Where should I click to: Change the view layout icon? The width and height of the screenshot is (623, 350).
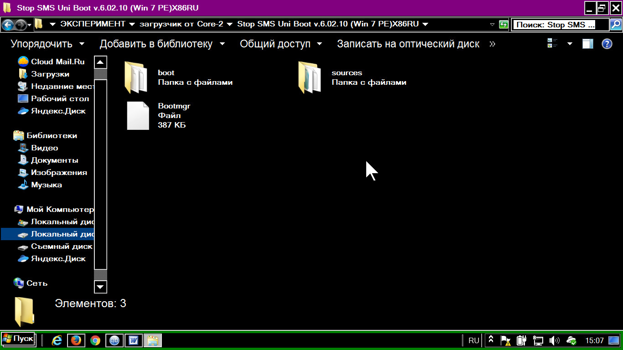[x=553, y=44]
